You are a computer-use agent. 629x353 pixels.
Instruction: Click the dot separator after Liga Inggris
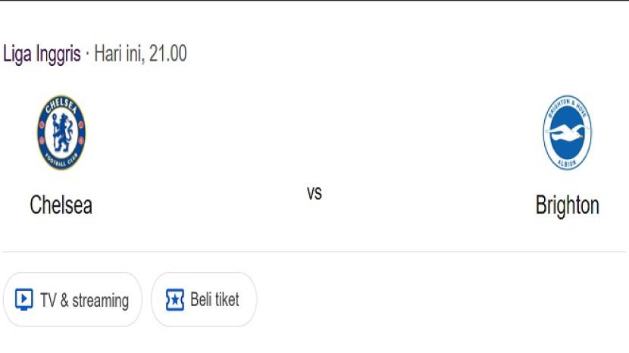click(x=87, y=55)
